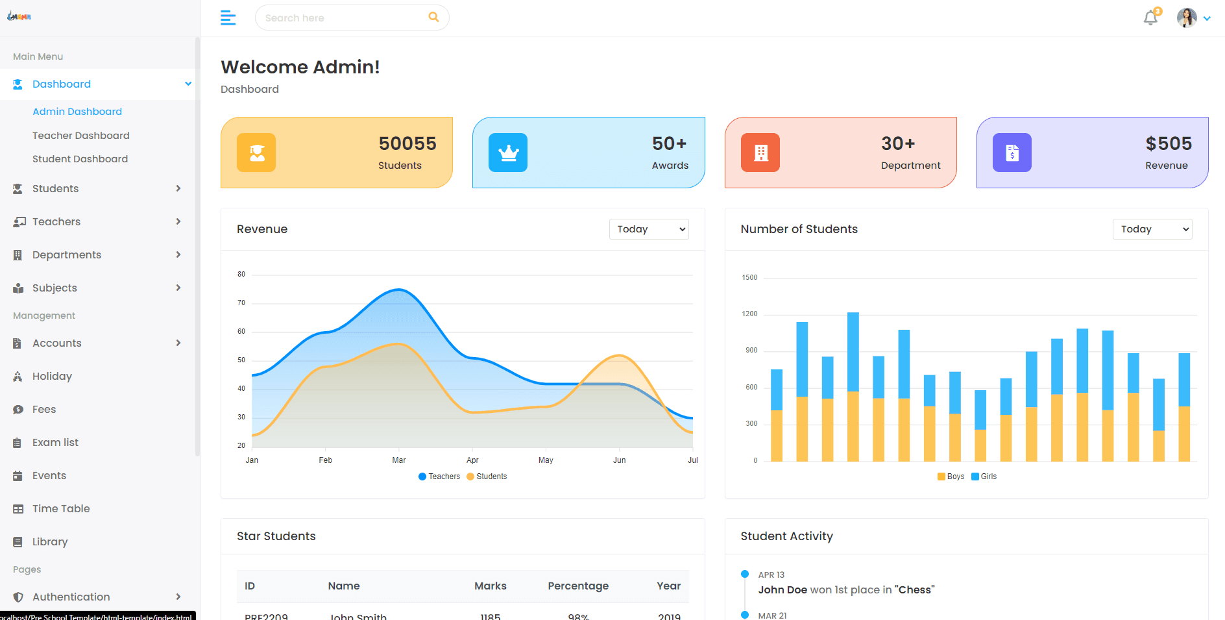Open the Revenue Today dropdown
Screen dimensions: 1225x620
click(x=649, y=229)
